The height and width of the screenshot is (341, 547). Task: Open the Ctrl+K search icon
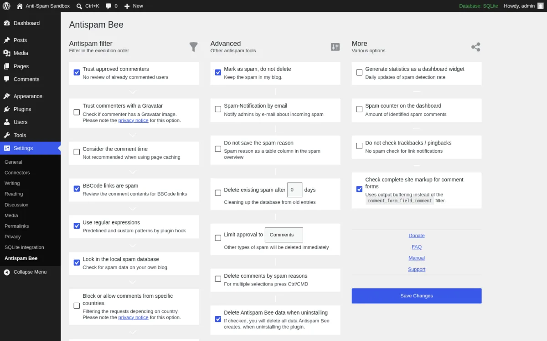click(x=79, y=6)
